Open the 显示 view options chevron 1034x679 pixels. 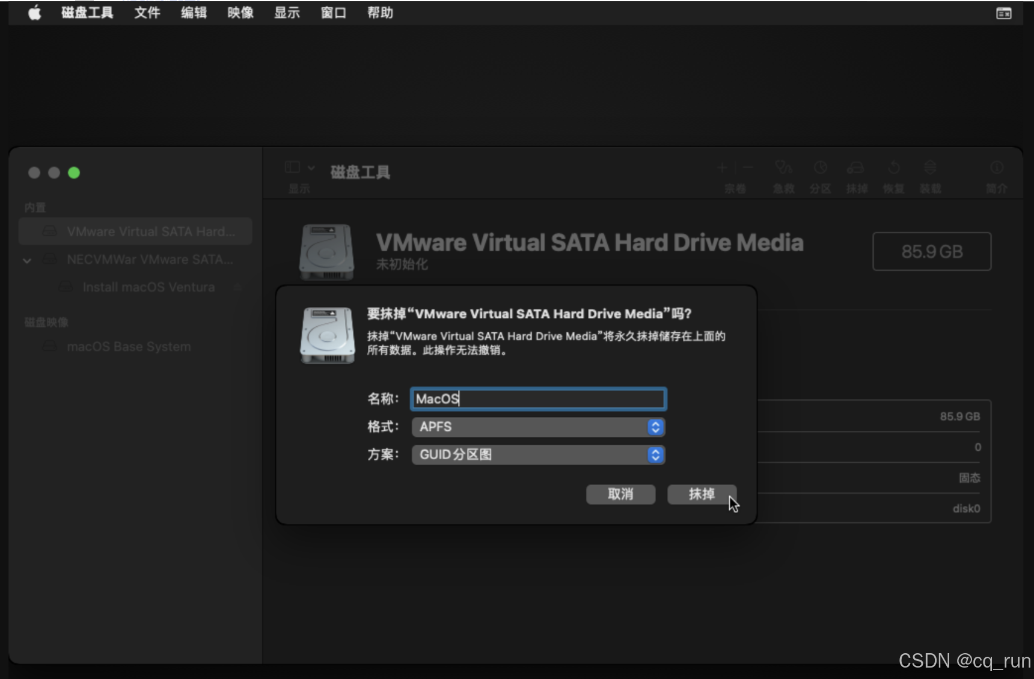[311, 168]
